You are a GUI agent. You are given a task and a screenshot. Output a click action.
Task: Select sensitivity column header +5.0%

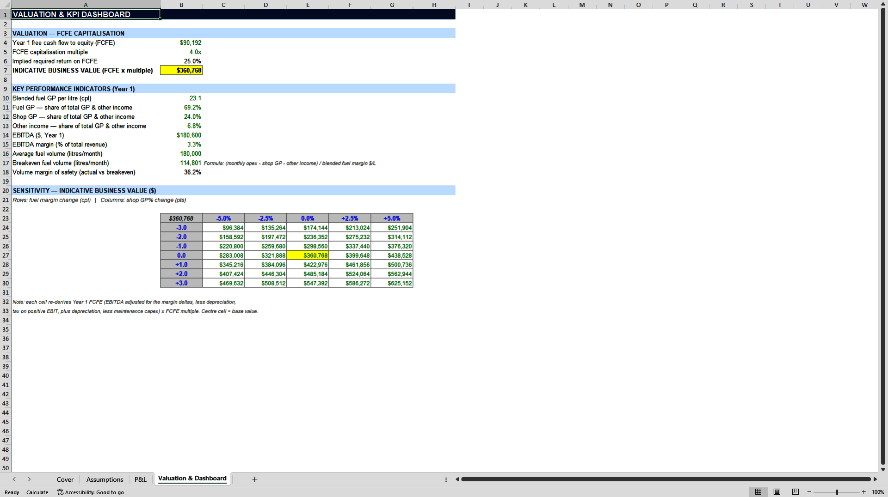click(x=392, y=218)
